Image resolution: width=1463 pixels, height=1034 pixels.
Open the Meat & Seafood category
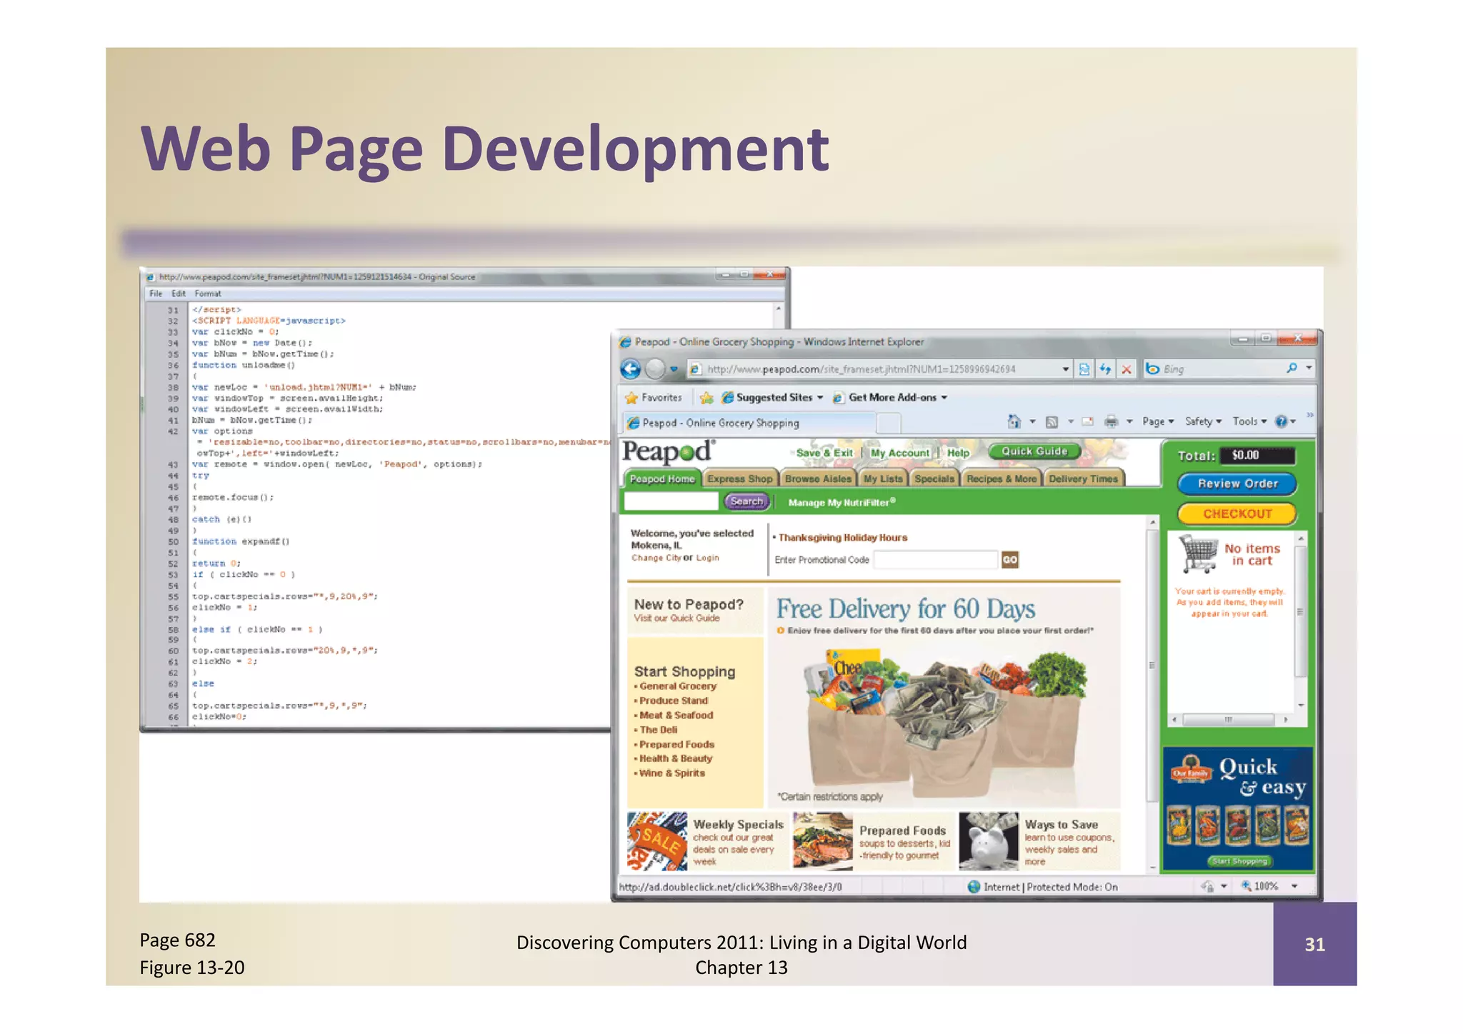[x=676, y=716]
